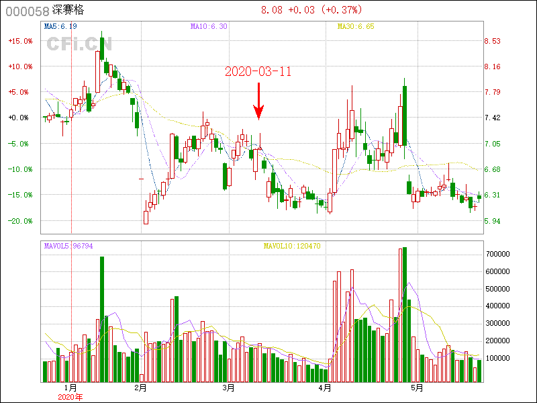This screenshot has width=537, height=403.
Task: Click the 200000 volume axis label
Action: click(498, 341)
